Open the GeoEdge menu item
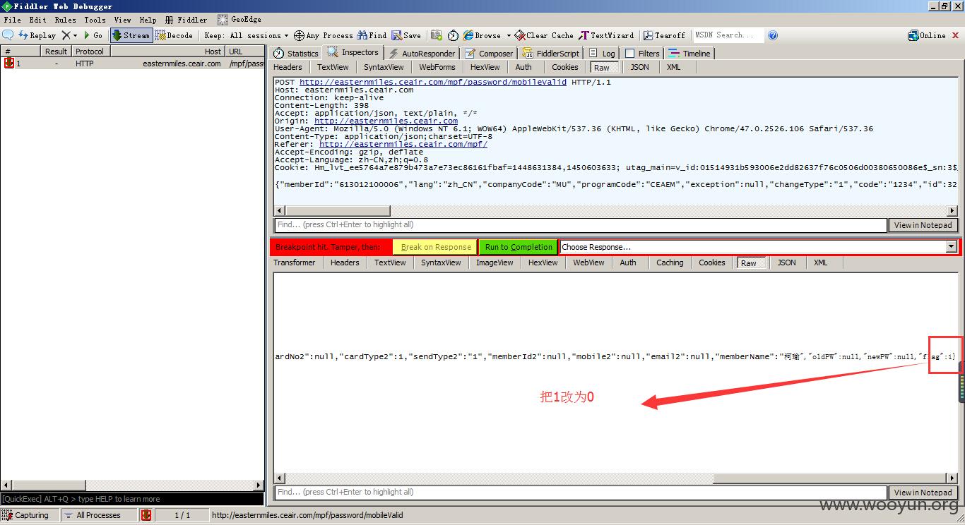This screenshot has width=965, height=525. coord(239,20)
